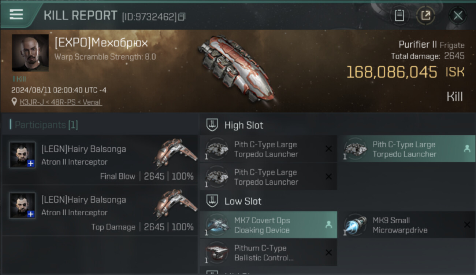Viewport: 476px width, 275px height.
Task: Click the MK9 Small Microwarpdrive icon
Action: coord(355,225)
